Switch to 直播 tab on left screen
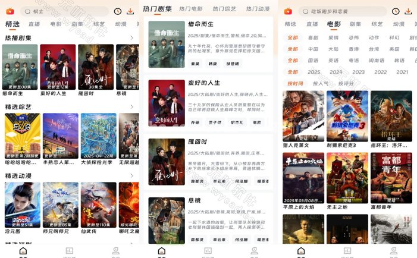Screen dimensions: 417x258 click(x=35, y=24)
